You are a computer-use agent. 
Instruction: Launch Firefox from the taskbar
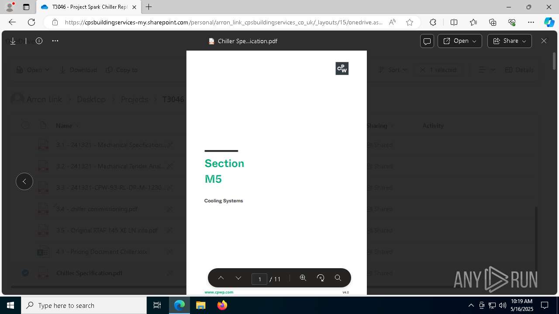222,305
